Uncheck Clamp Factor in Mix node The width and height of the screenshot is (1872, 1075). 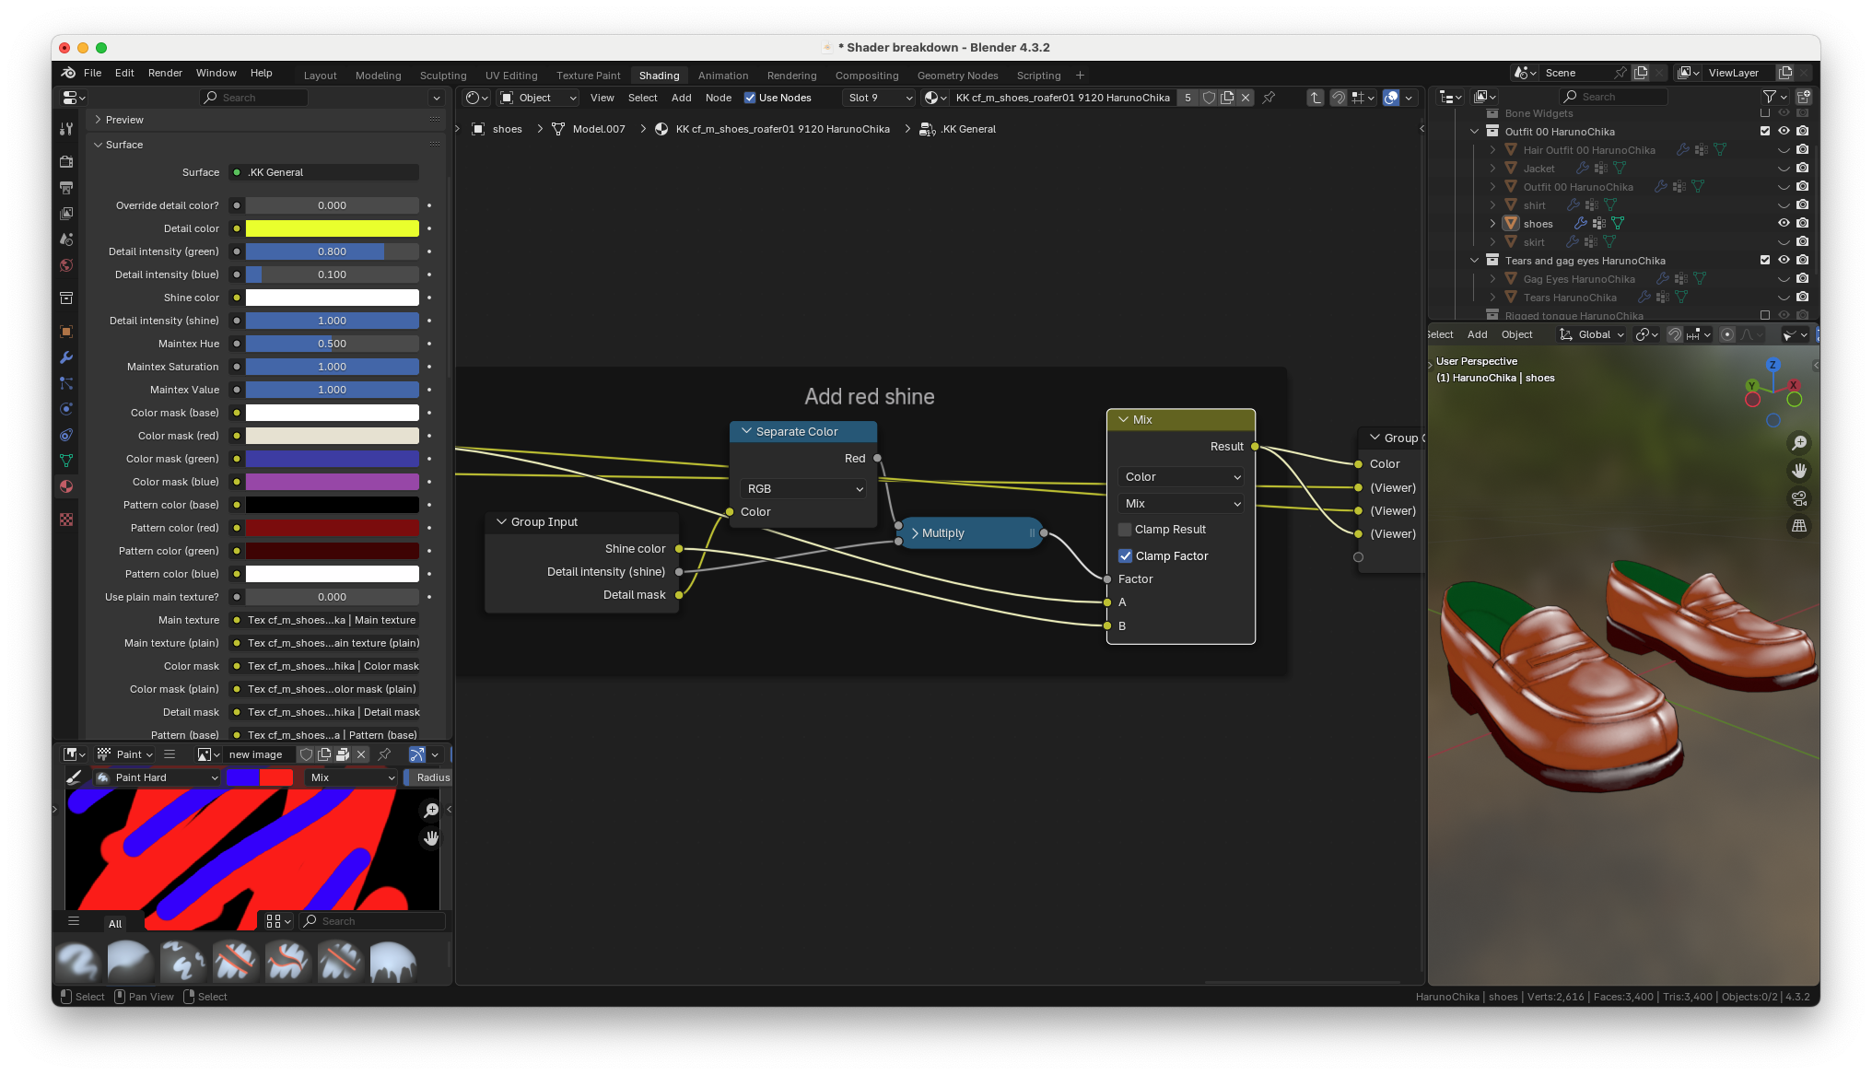coord(1125,556)
